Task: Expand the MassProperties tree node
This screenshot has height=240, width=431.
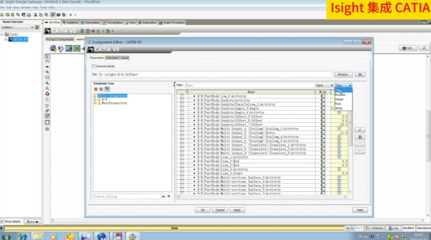Action: 94,103
